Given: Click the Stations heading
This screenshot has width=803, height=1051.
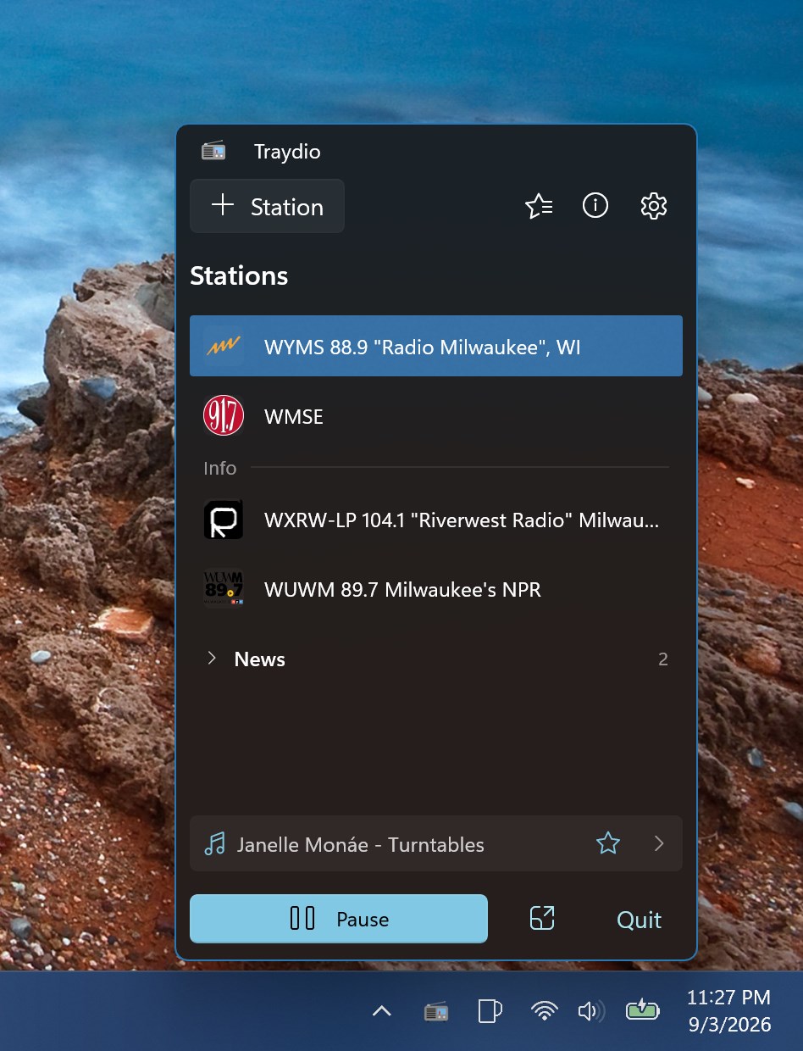Looking at the screenshot, I should click(x=239, y=276).
